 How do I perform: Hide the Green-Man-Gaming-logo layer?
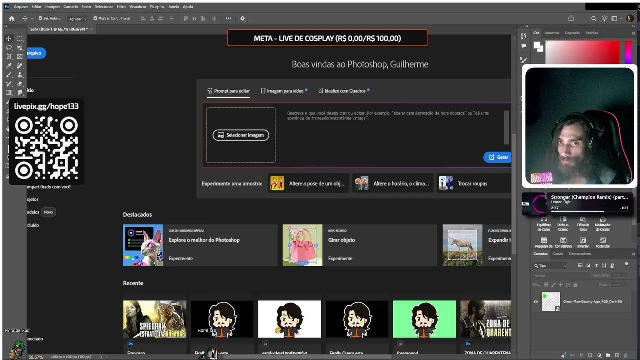pos(536,302)
